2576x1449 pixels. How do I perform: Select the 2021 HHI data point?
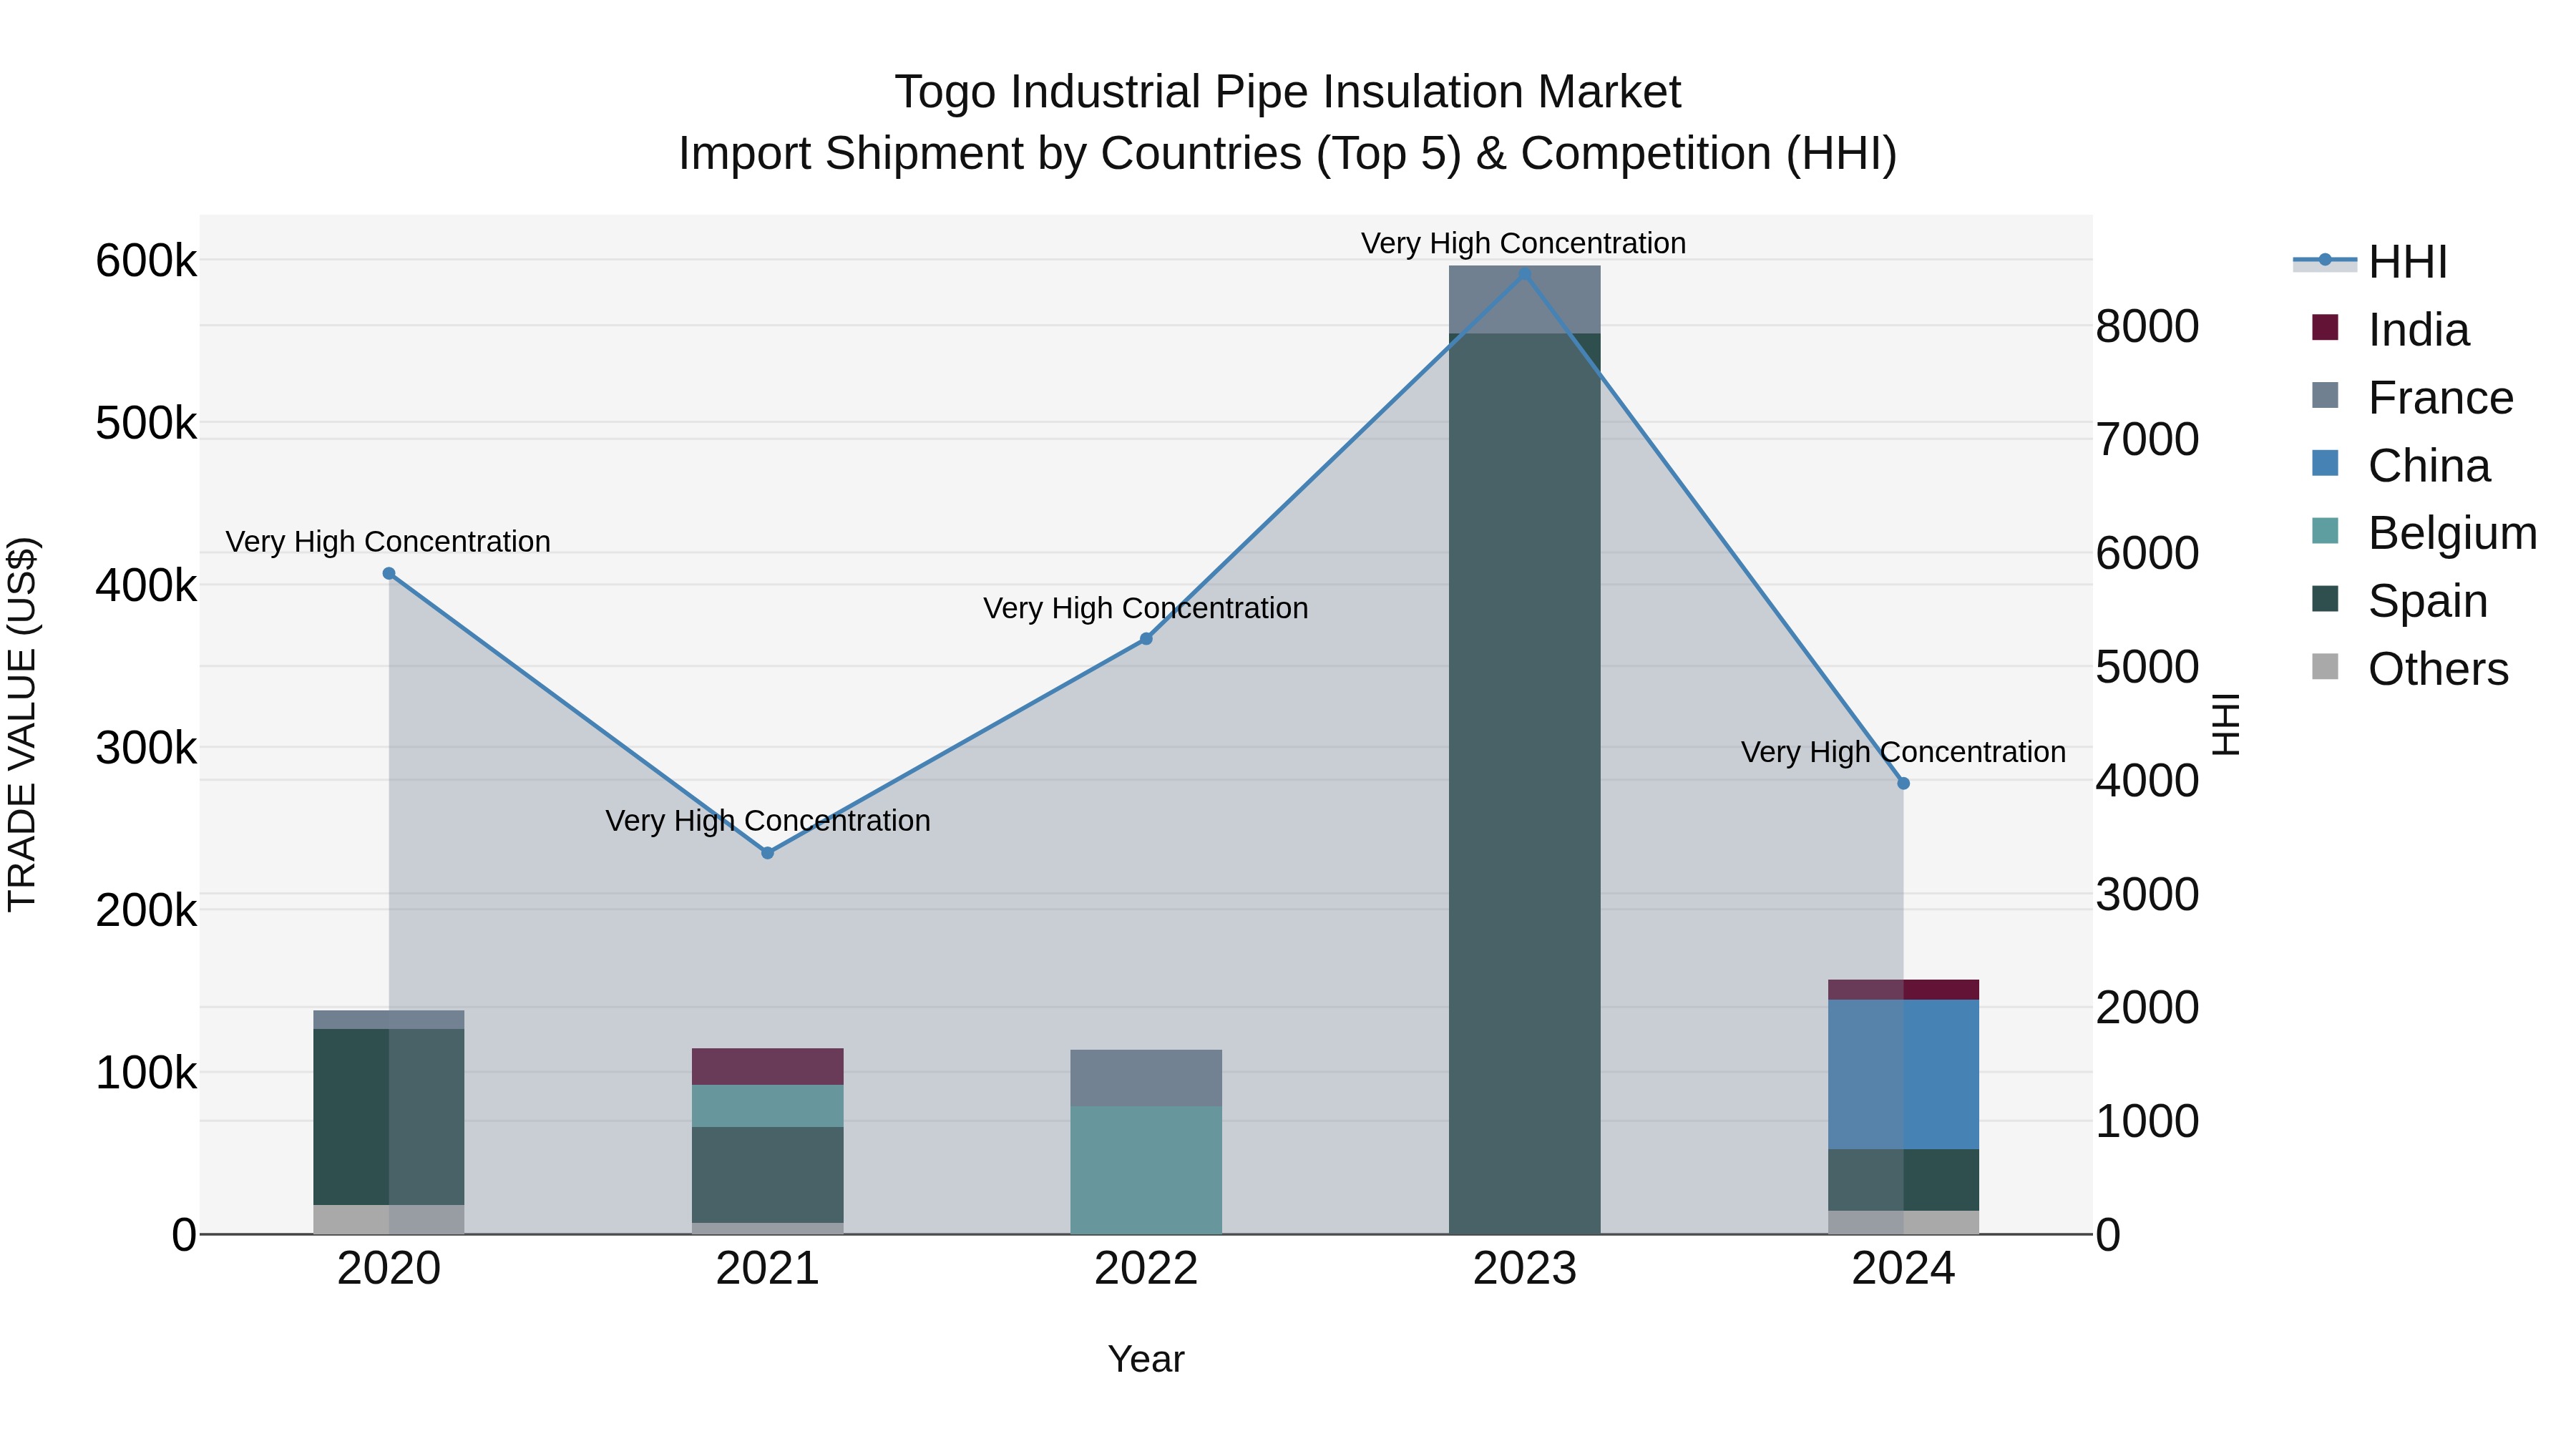768,853
